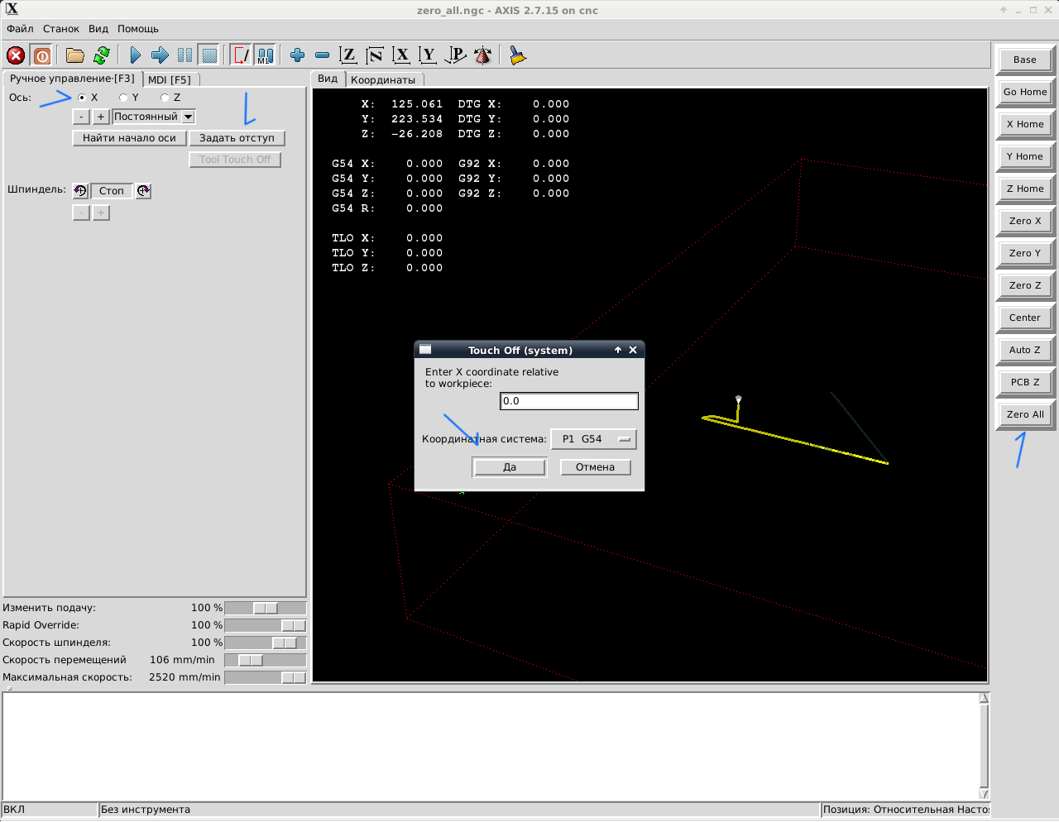Run the program with the play icon
Screen dimensions: 1059x822
[x=135, y=55]
